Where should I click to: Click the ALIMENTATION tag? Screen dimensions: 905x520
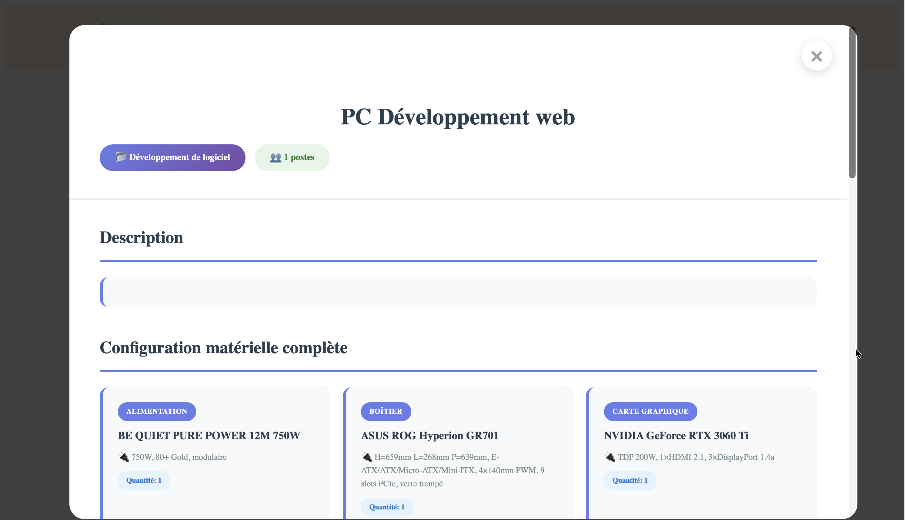(x=157, y=411)
